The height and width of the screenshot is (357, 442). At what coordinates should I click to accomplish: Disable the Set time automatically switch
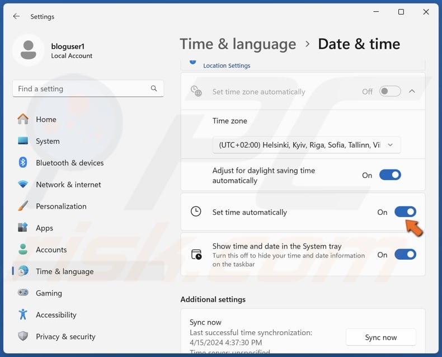(405, 212)
